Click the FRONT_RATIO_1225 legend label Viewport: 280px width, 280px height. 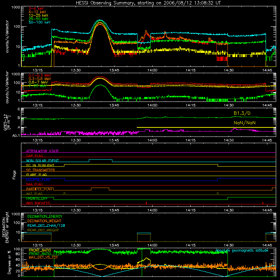(x=45, y=254)
